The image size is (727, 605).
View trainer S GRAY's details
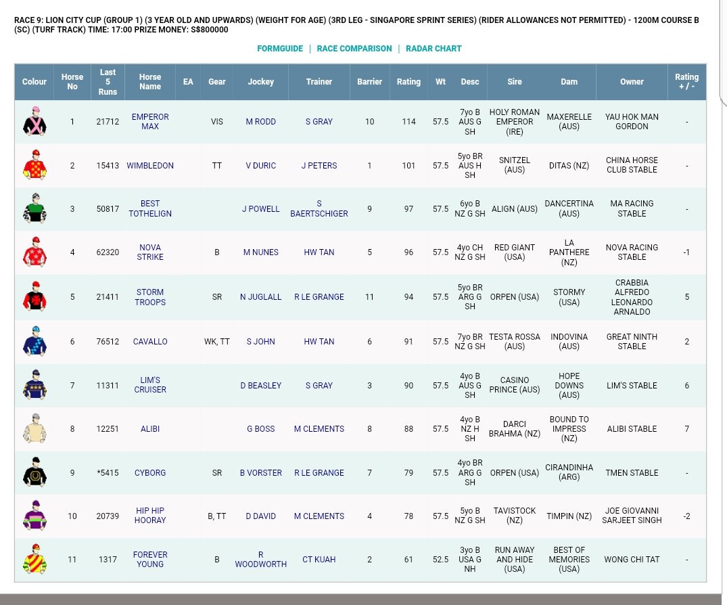[319, 122]
